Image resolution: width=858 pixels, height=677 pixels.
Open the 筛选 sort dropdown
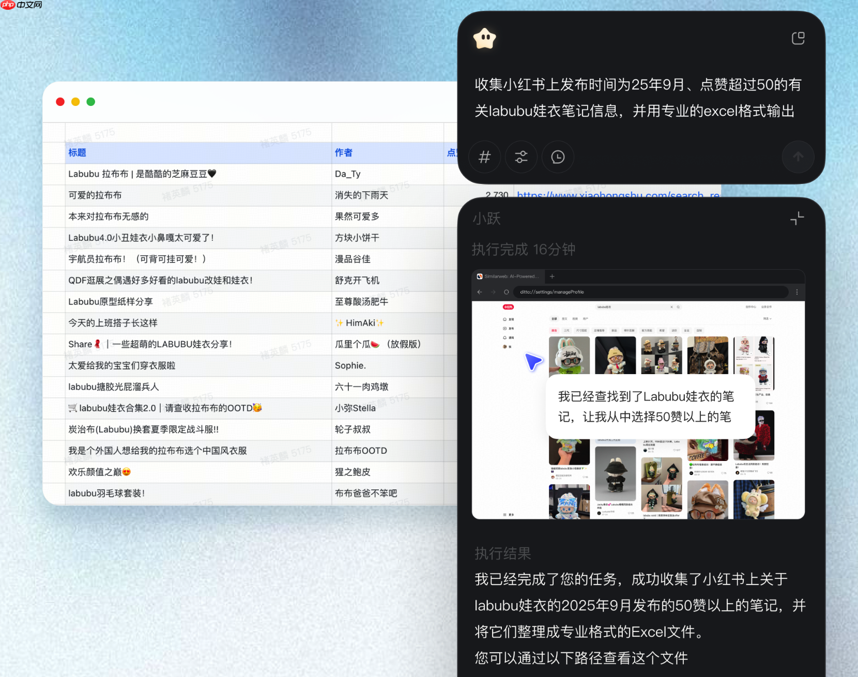tap(767, 319)
